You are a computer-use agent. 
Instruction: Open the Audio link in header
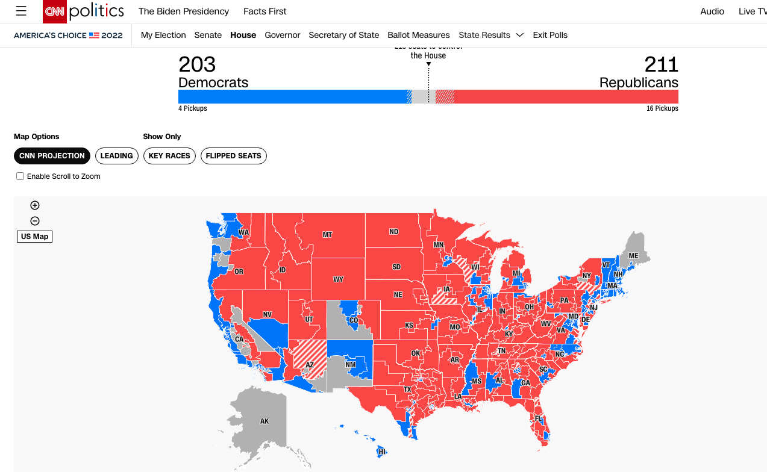click(712, 11)
